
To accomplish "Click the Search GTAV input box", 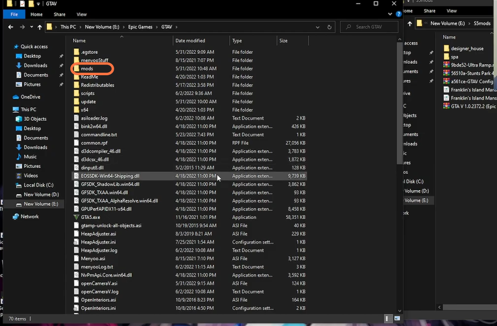I will coord(369,27).
